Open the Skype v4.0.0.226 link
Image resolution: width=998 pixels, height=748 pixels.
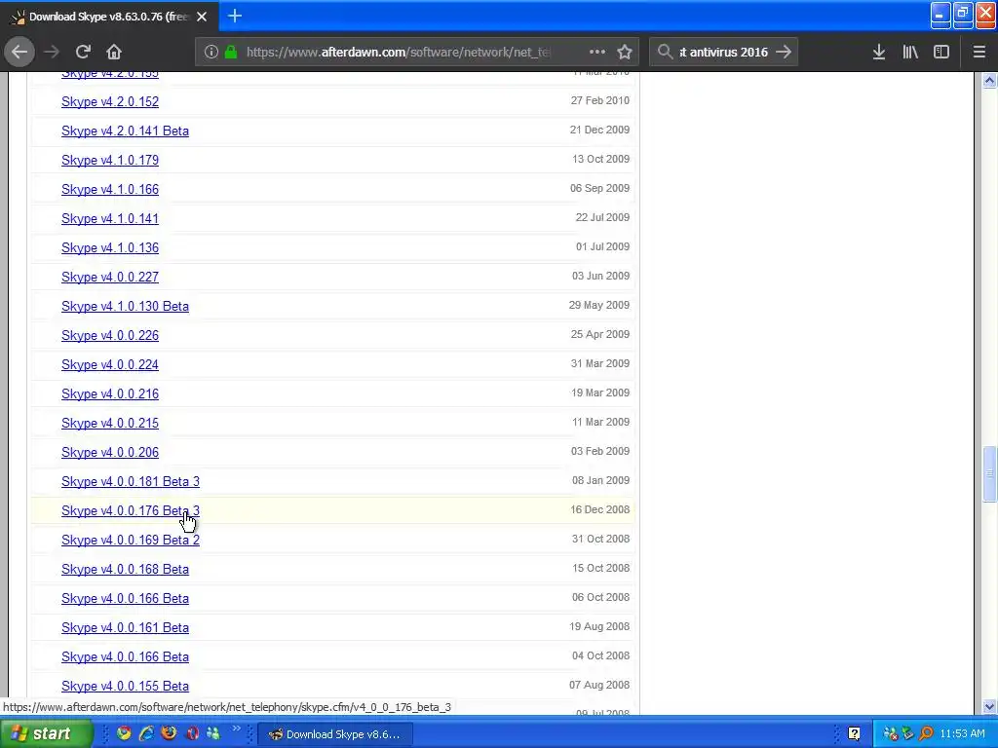click(110, 336)
